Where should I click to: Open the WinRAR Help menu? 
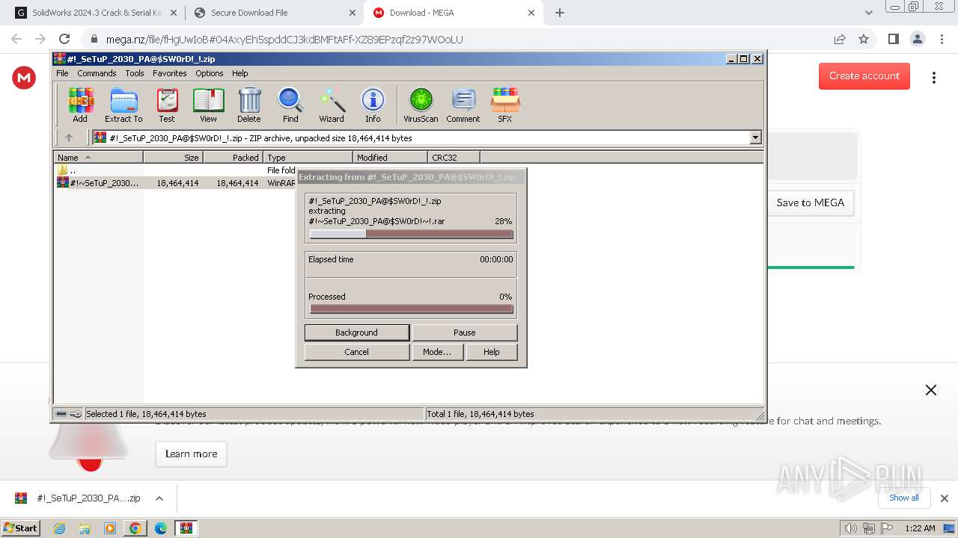(x=239, y=73)
